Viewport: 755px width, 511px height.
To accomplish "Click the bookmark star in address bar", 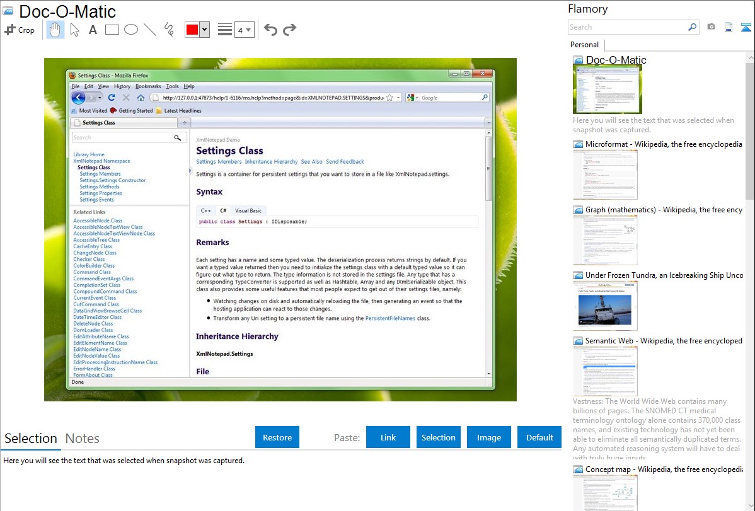I will 389,98.
